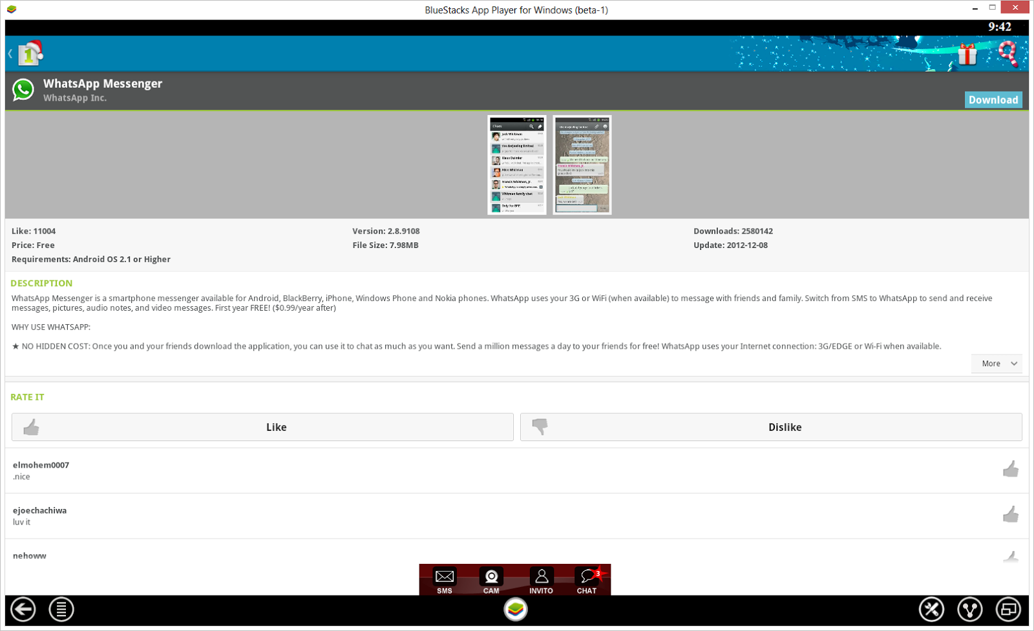Rate the app with Like
This screenshot has height=631, width=1034.
[x=262, y=427]
